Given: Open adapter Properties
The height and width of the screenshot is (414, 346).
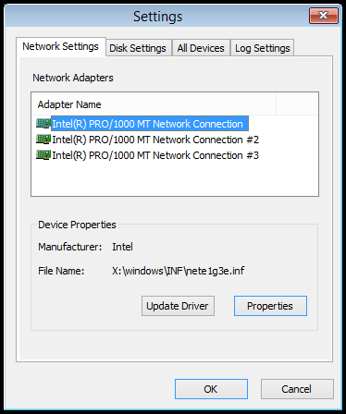Looking at the screenshot, I should (x=270, y=306).
